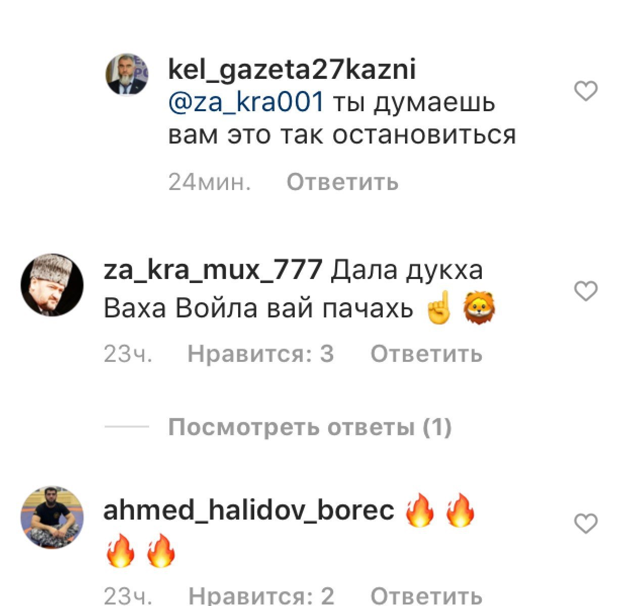This screenshot has width=634, height=606.
Task: Open za_kra_mux_777's avatar with fur hat
Action: [52, 286]
